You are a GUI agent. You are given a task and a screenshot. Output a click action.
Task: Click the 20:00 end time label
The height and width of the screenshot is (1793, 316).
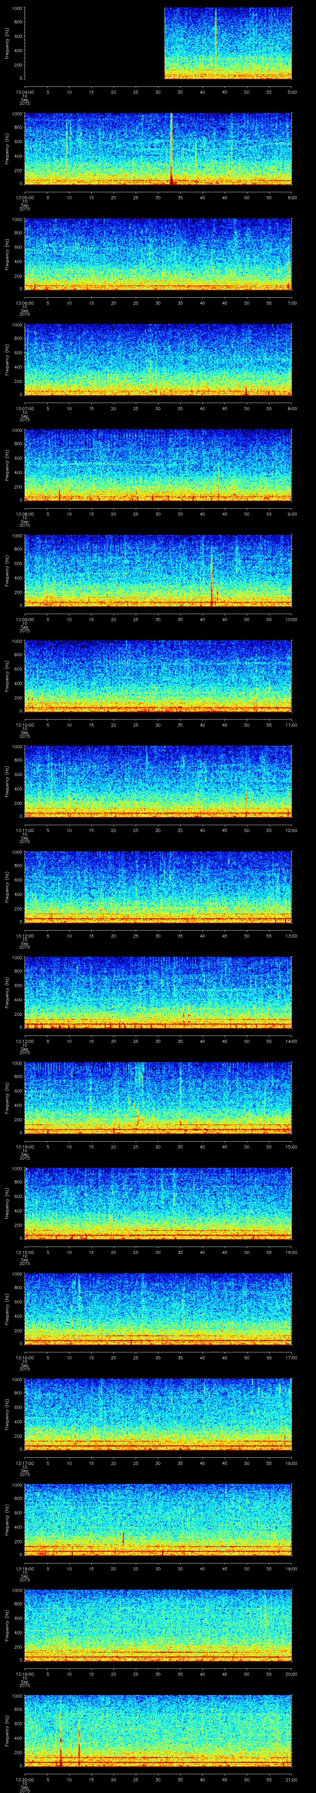click(x=292, y=1674)
